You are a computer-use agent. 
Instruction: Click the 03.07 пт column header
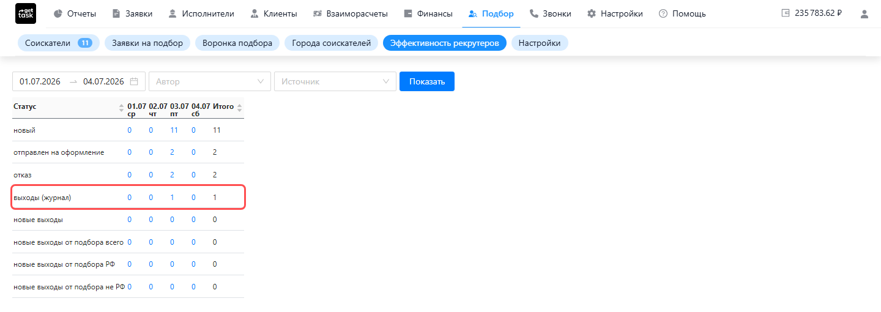click(x=179, y=110)
